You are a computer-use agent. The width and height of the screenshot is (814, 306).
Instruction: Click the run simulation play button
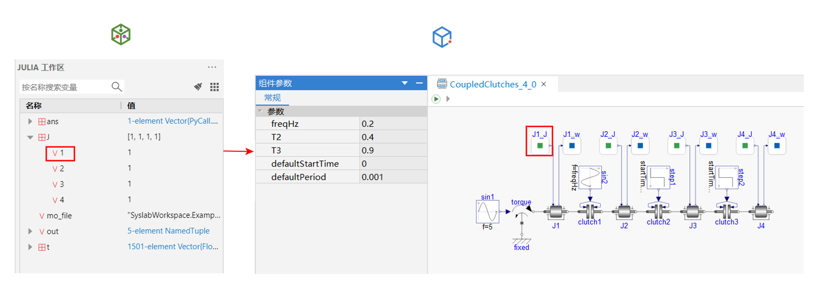436,99
